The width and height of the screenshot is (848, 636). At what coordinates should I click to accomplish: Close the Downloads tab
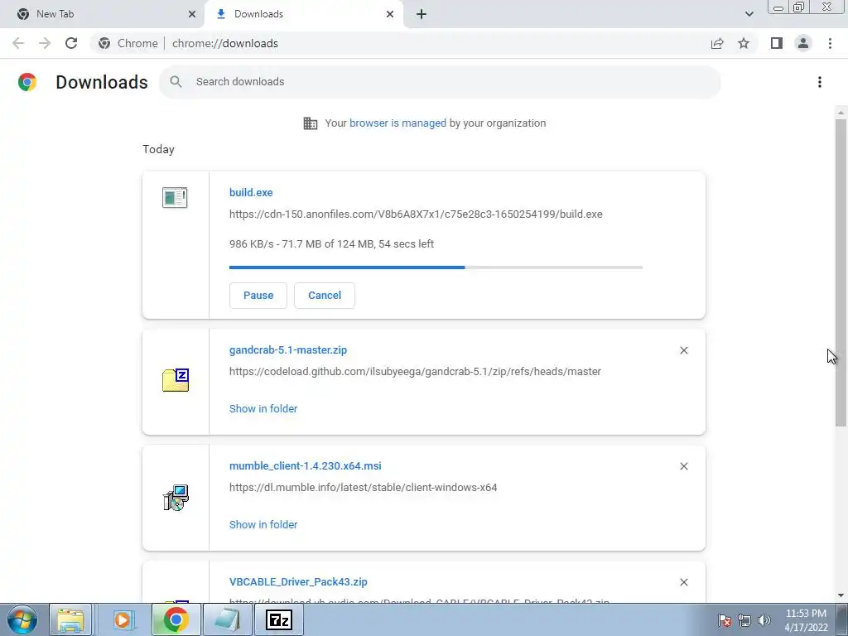coord(390,14)
